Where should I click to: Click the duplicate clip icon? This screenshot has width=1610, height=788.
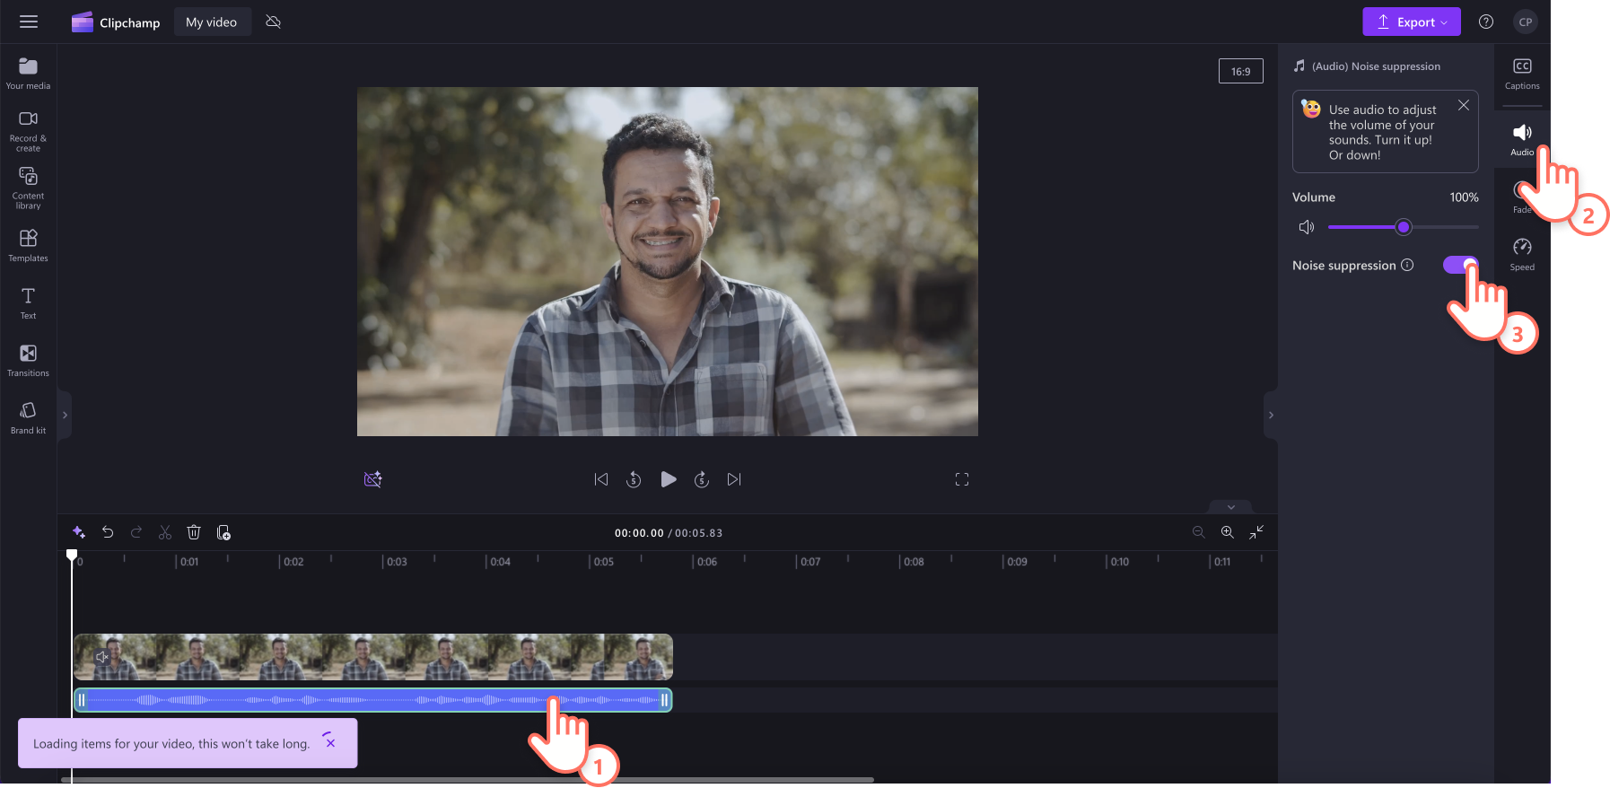click(x=223, y=532)
